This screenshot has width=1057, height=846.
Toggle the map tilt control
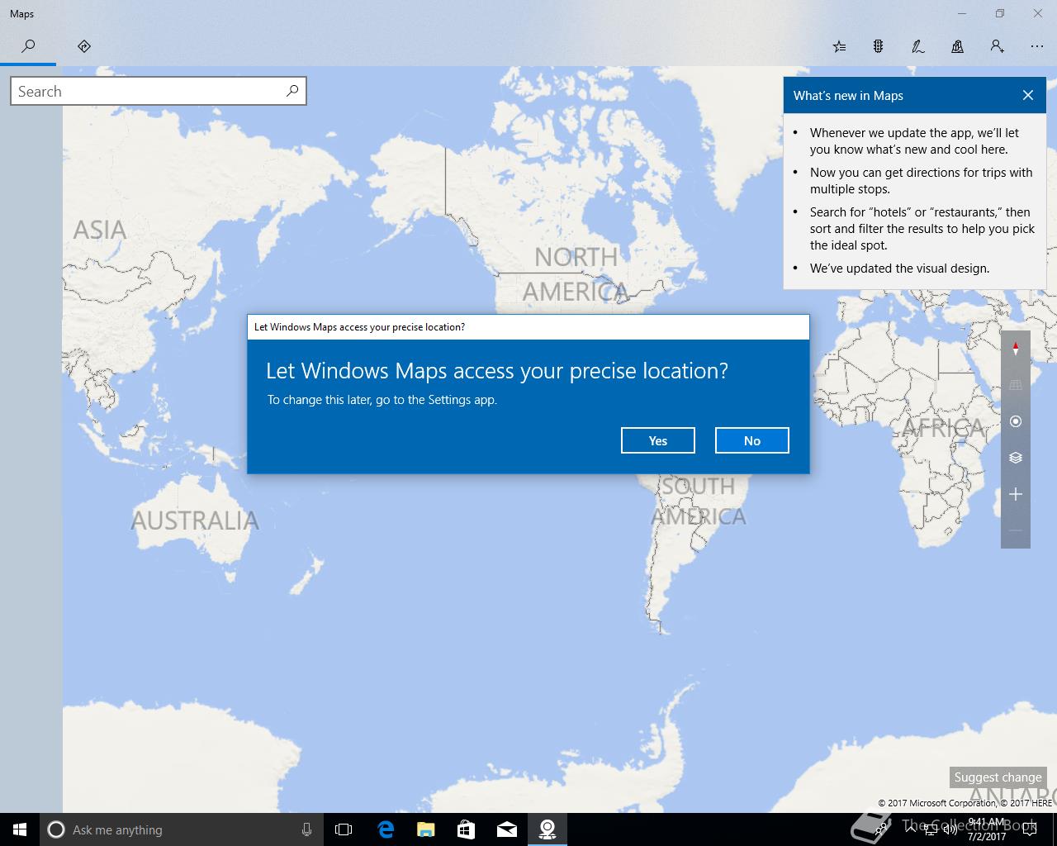pos(1016,385)
